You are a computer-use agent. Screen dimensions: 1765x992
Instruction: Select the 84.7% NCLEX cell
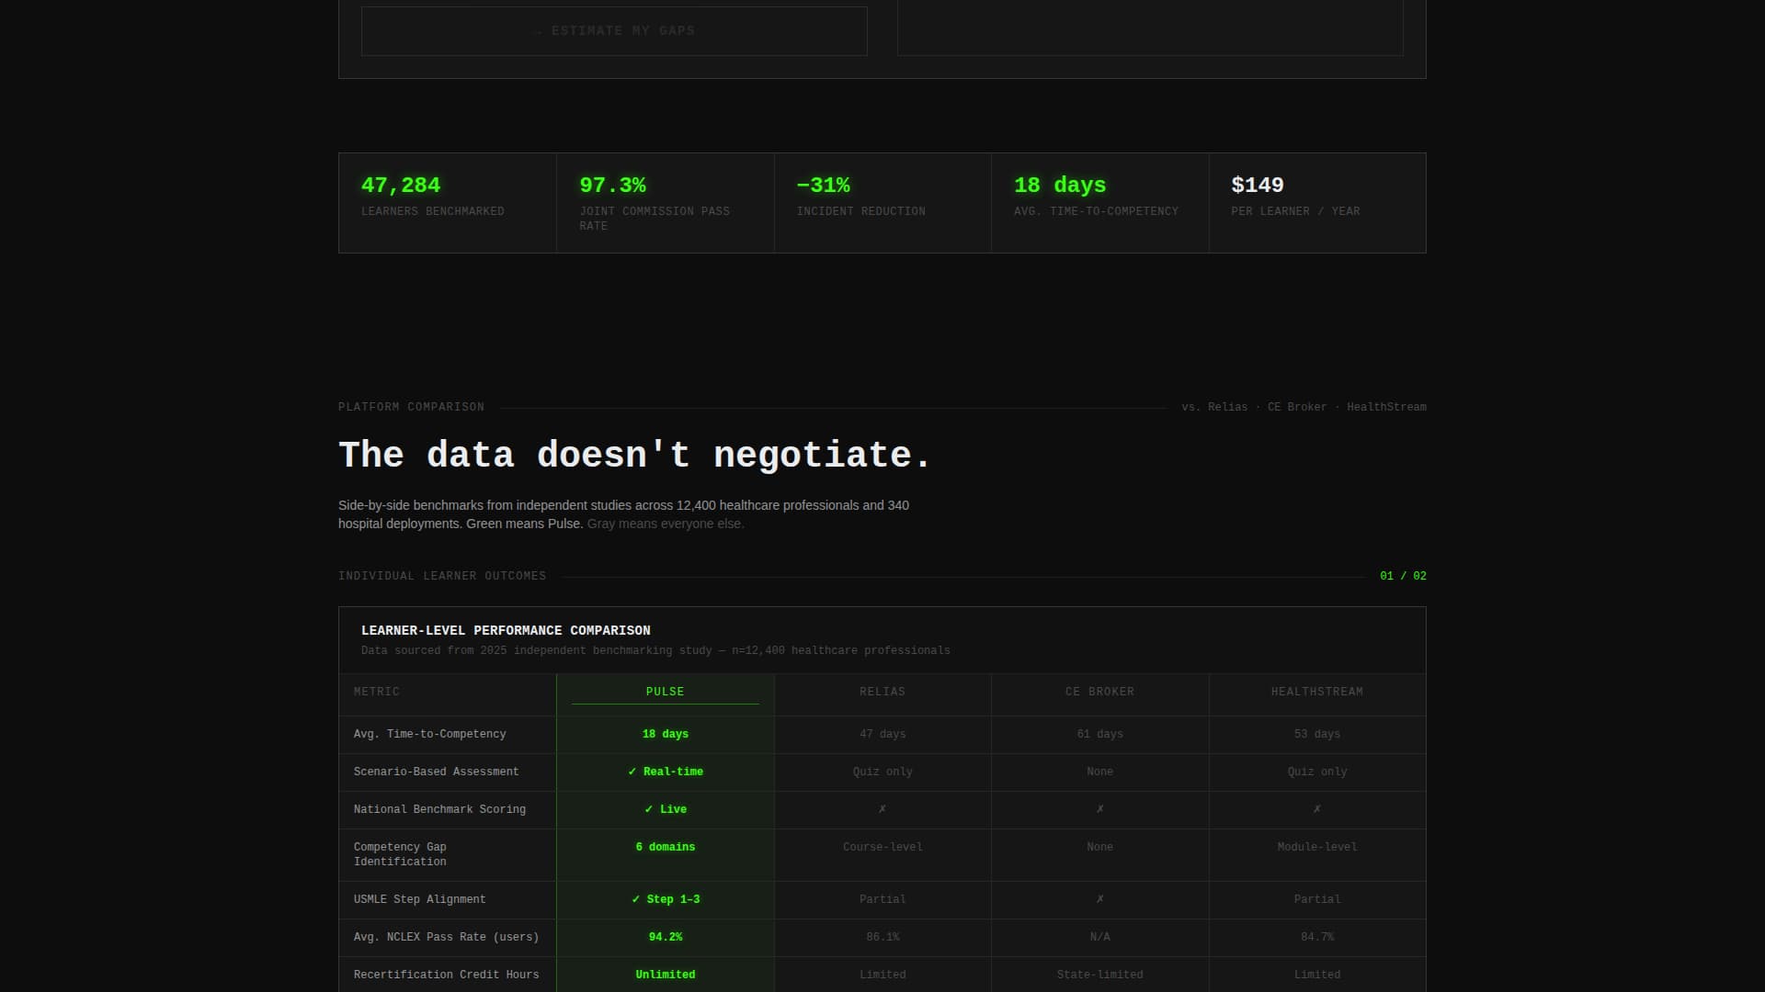pyautogui.click(x=1317, y=938)
